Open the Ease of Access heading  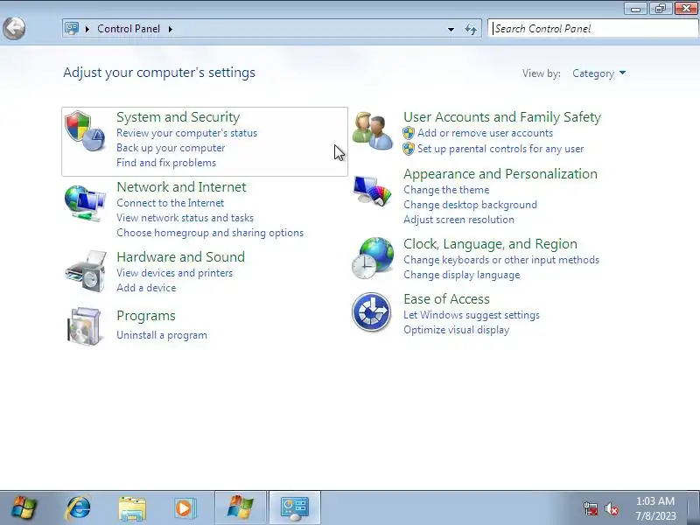446,299
